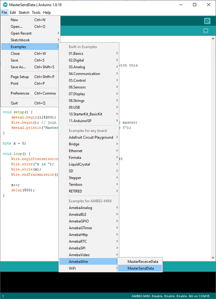This screenshot has width=216, height=299.
Task: Expand Open Recent submenu
Action: tap(21, 33)
